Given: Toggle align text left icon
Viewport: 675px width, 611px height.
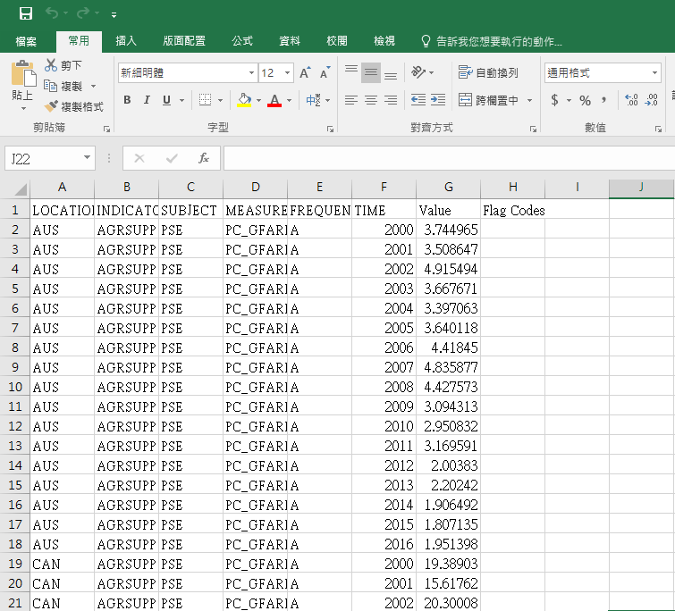Looking at the screenshot, I should (x=351, y=101).
